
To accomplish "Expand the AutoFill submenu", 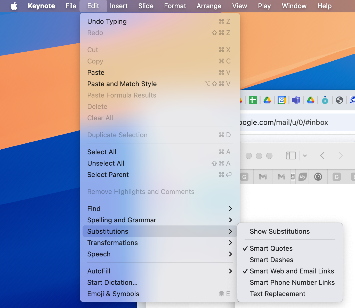I will (x=160, y=271).
